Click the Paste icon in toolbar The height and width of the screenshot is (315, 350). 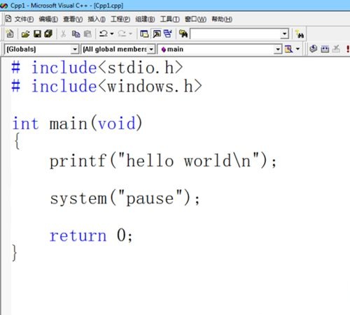[x=87, y=34]
